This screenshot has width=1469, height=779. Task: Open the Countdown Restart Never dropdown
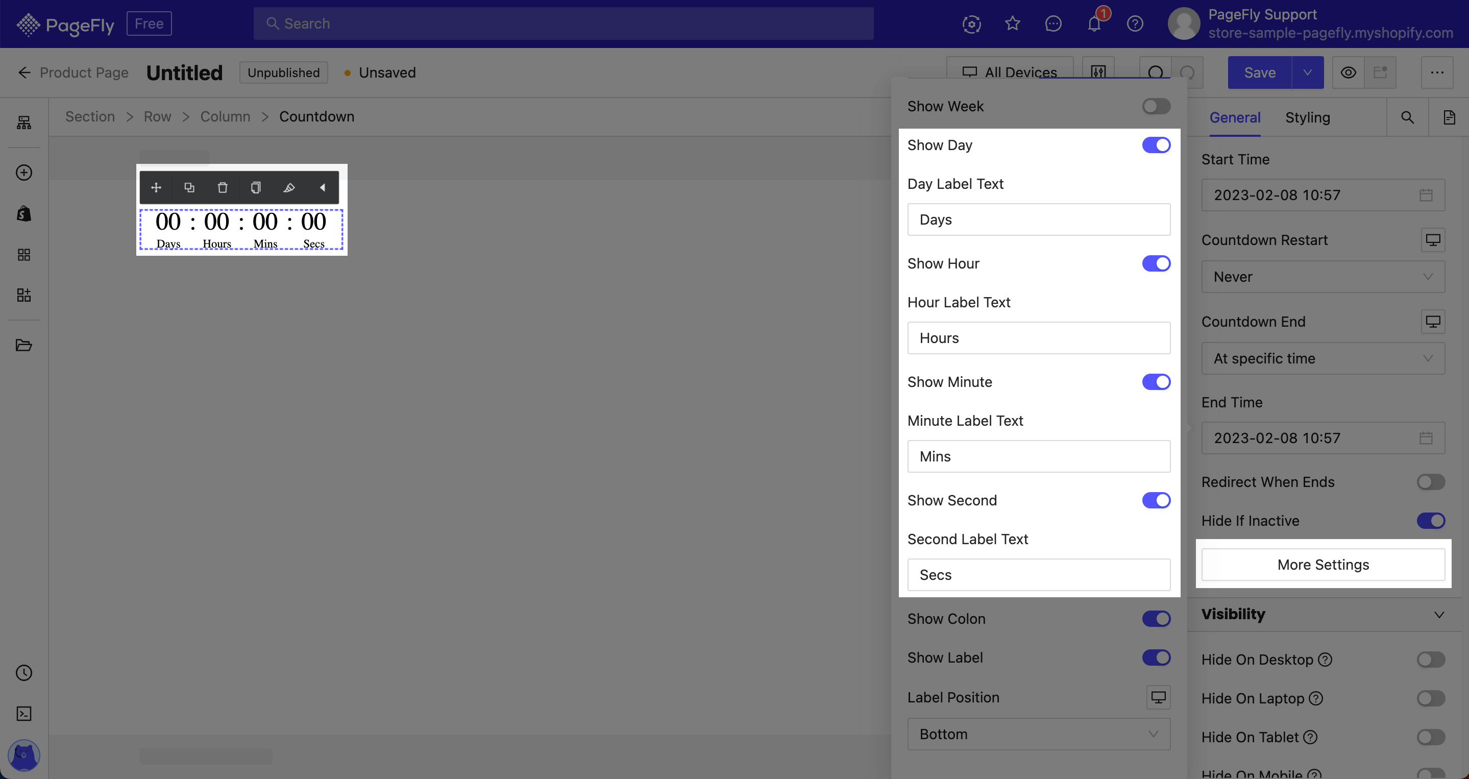pyautogui.click(x=1323, y=277)
